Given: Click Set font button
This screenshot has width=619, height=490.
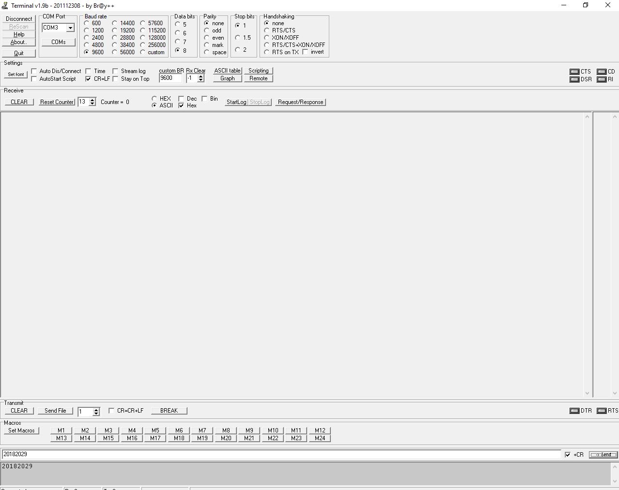Looking at the screenshot, I should point(16,74).
